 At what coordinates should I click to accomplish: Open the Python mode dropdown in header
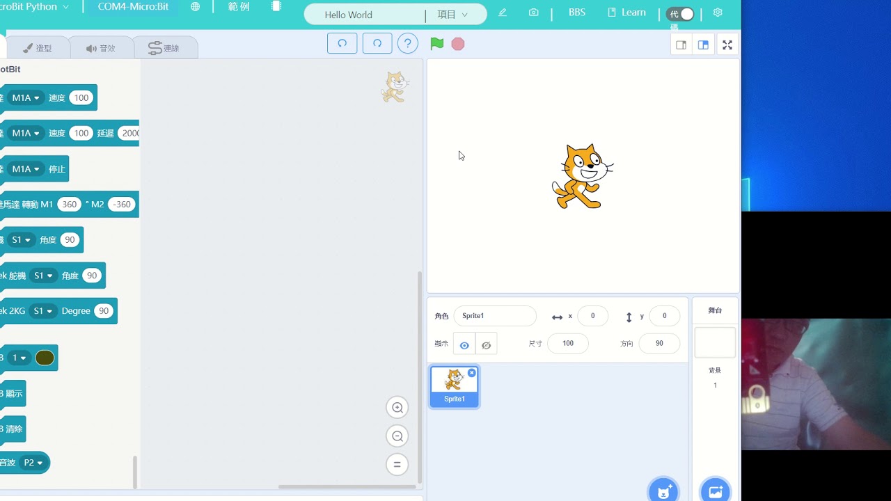point(35,7)
